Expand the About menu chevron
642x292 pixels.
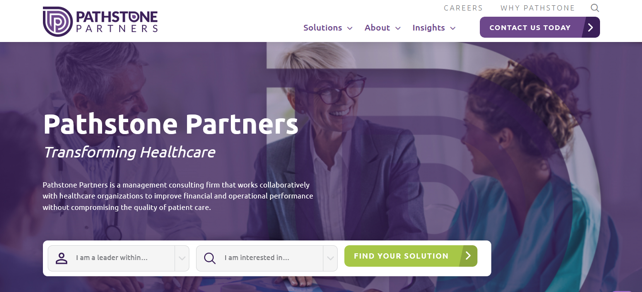click(x=398, y=28)
